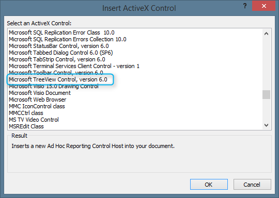The height and width of the screenshot is (198, 279).
Task: Click the OK button
Action: [209, 184]
